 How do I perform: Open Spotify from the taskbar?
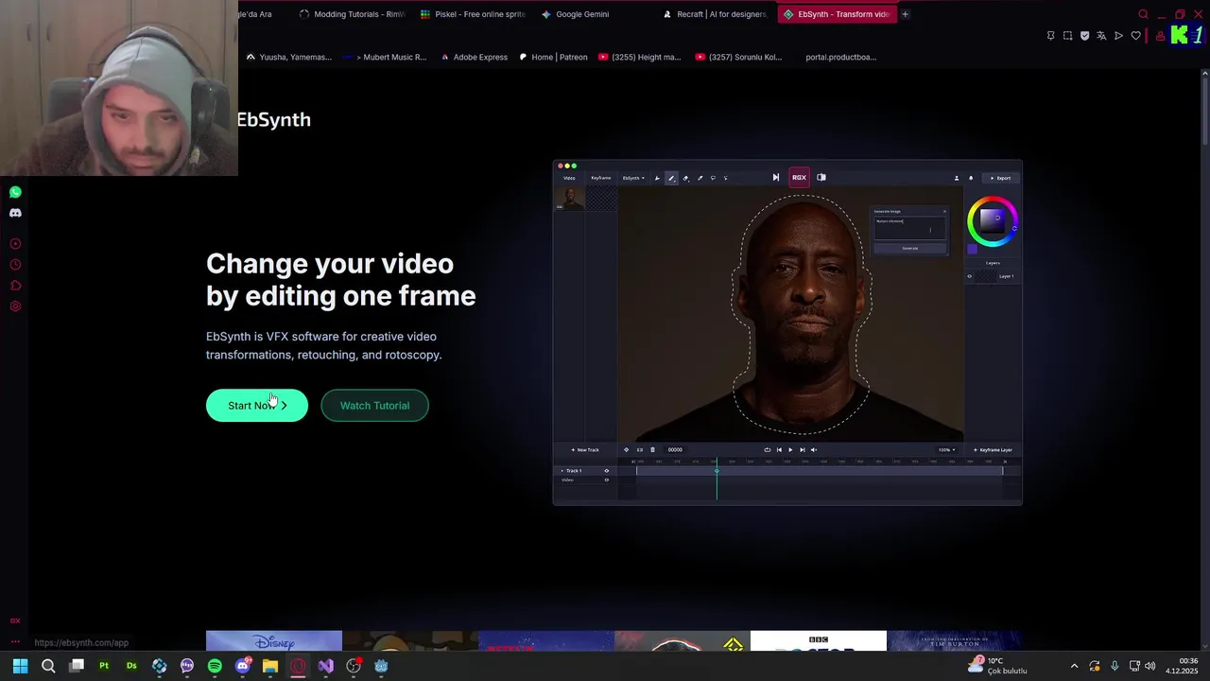215,666
